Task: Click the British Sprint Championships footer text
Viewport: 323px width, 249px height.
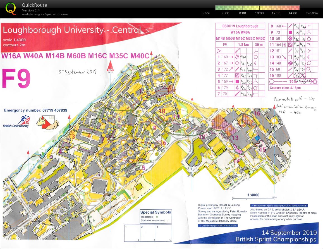Action: (x=276, y=239)
